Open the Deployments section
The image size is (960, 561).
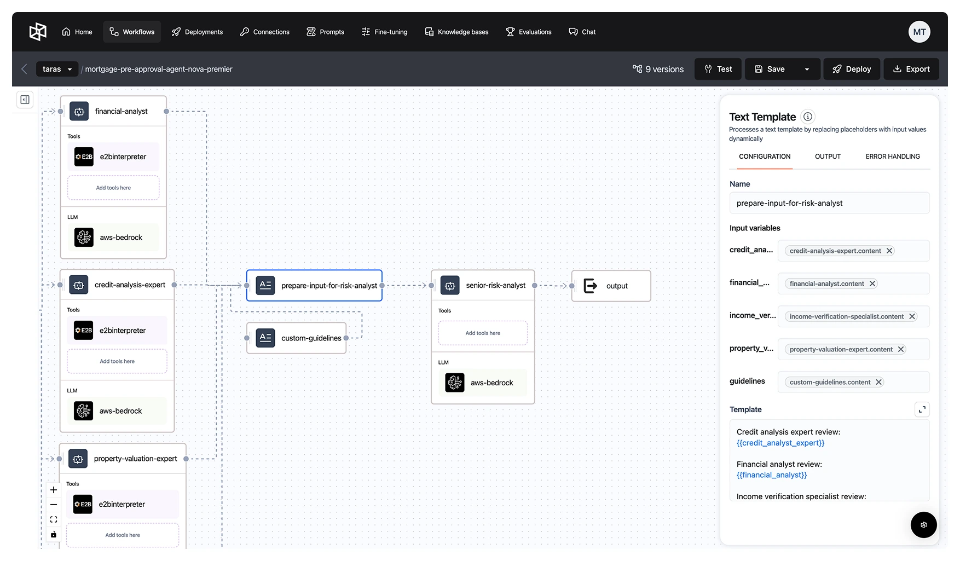(x=197, y=32)
